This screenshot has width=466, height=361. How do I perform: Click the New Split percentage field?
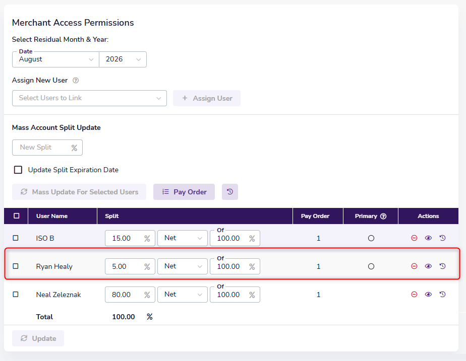click(x=47, y=148)
